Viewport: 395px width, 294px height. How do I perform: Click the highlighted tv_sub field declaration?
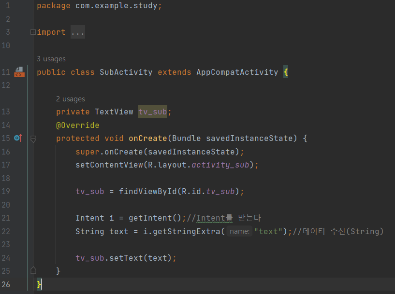coord(153,112)
